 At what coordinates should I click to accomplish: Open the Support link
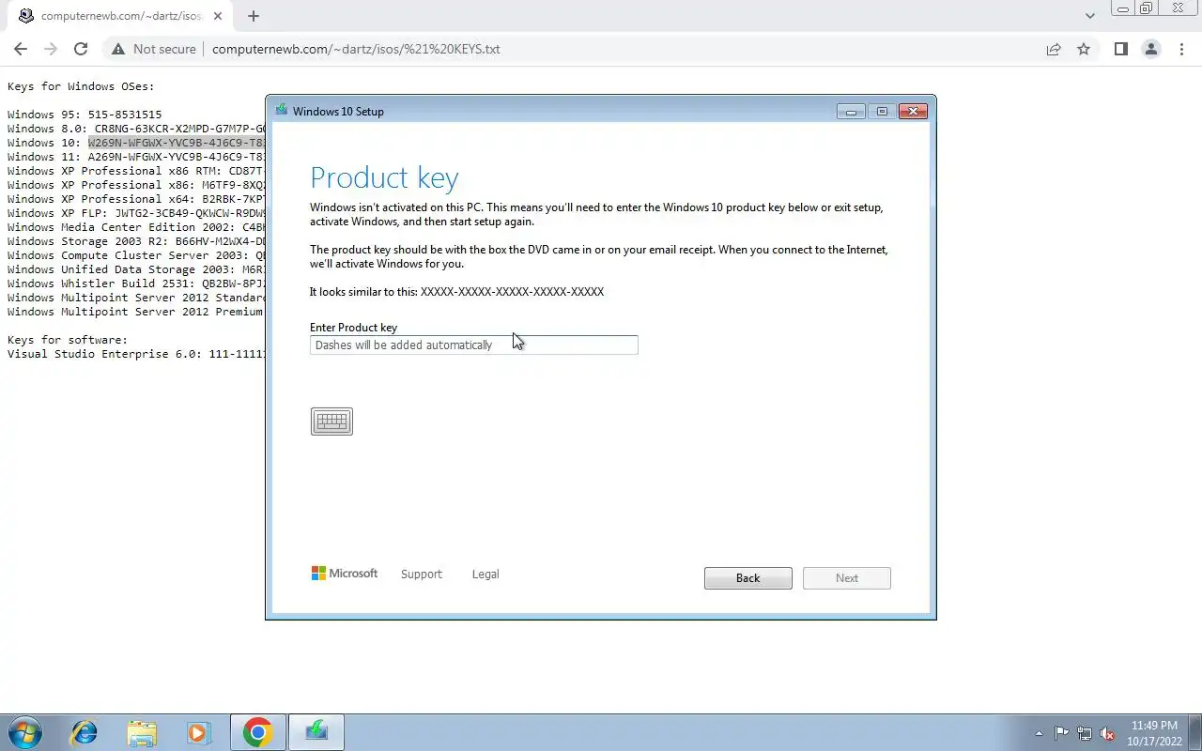point(421,574)
